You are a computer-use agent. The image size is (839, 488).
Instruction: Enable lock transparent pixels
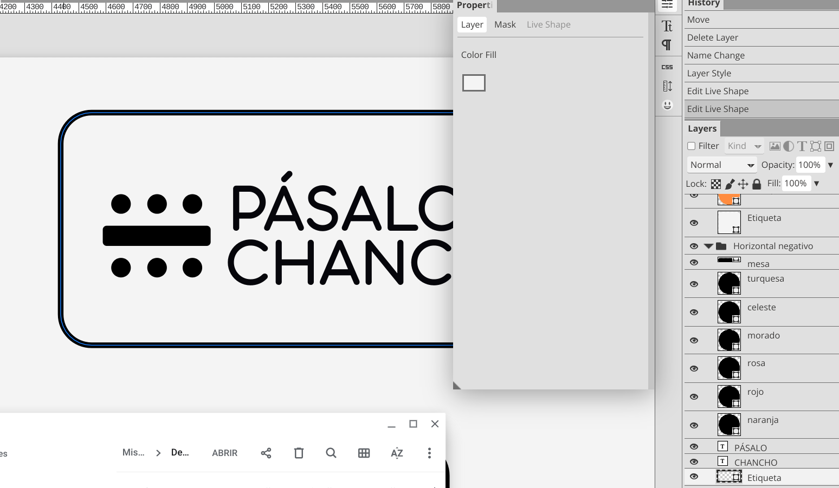(716, 184)
